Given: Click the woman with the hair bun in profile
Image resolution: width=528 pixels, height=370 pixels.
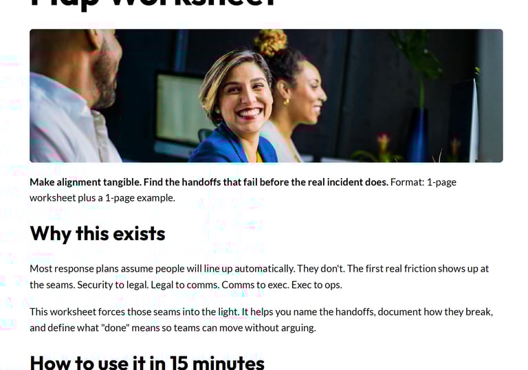Looking at the screenshot, I should tap(296, 98).
